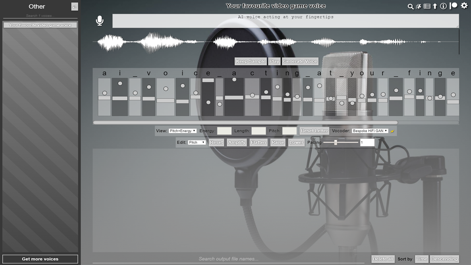Viewport: 471px width, 265px height.
Task: Toggle the Time sort-by button
Action: 422,259
